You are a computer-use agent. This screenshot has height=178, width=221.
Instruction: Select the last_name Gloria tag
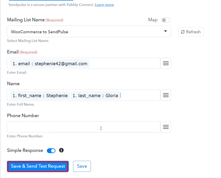pos(95,96)
